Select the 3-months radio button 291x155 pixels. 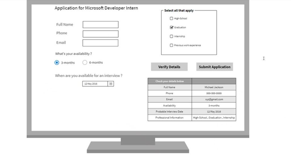(x=57, y=63)
